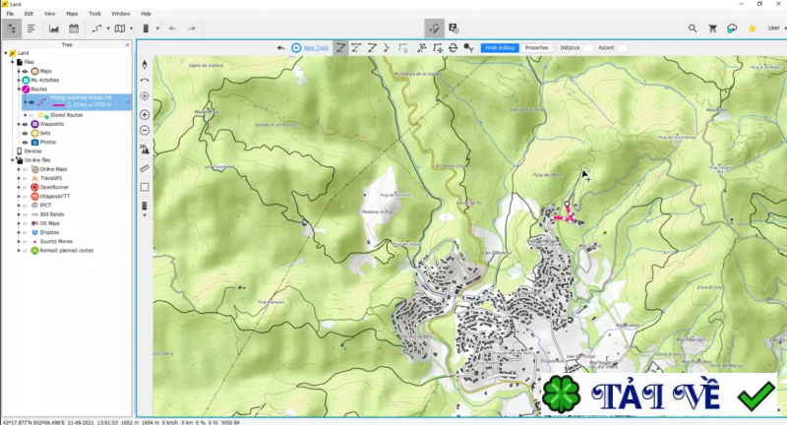Select the ruler measurement tool
This screenshot has height=425, width=787.
[145, 168]
